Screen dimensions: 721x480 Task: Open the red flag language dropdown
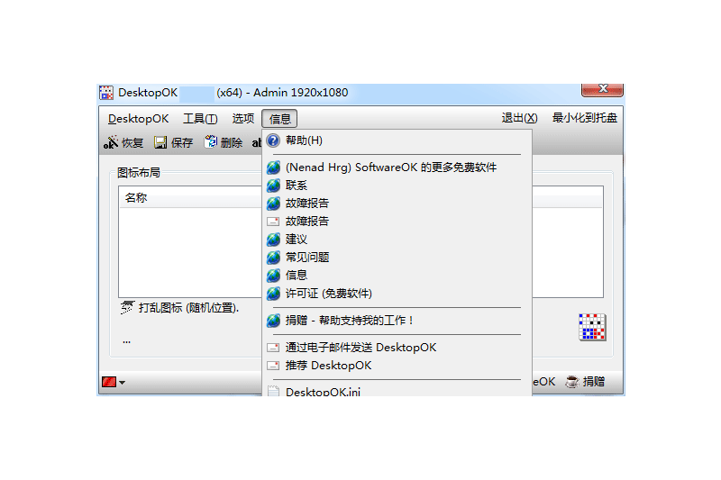point(114,382)
